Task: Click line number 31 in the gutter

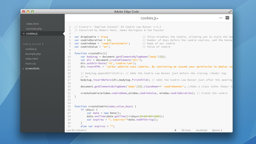Action: (69, 126)
